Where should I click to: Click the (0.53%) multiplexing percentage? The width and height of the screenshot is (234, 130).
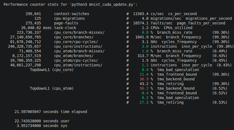pos(220,102)
